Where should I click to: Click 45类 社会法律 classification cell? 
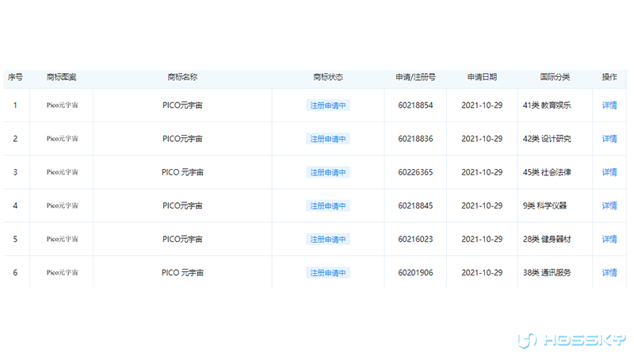(547, 172)
